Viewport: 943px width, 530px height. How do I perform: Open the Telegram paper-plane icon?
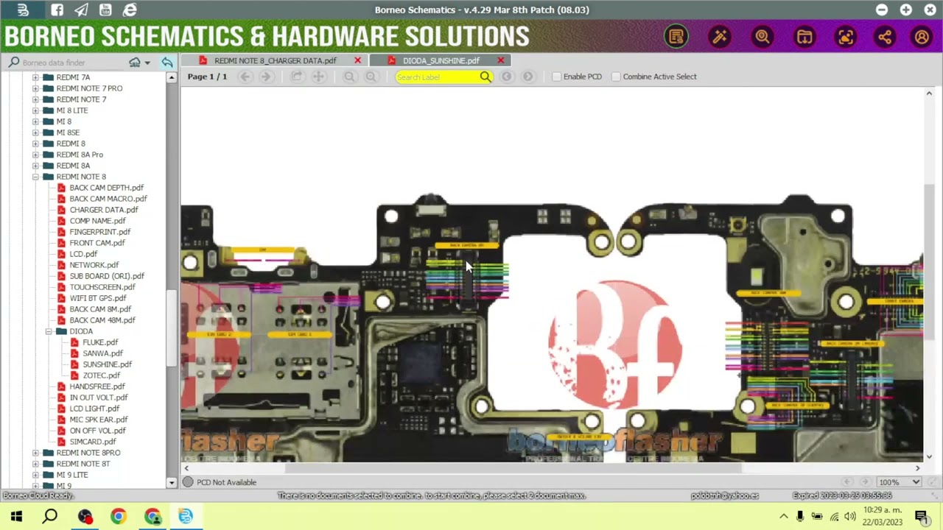pyautogui.click(x=81, y=10)
